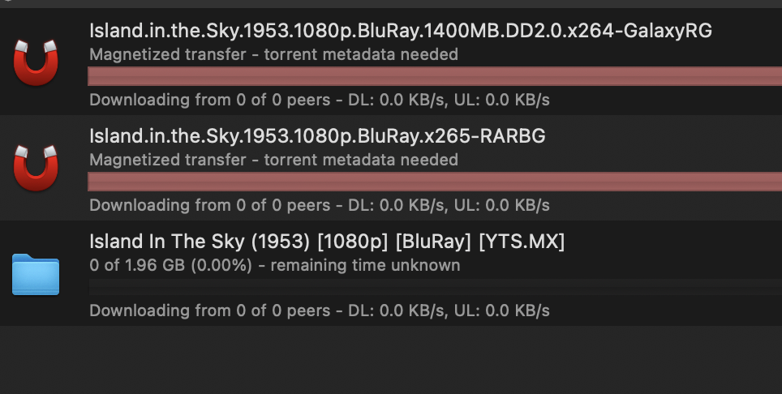Select the Island In The Sky YTS.MX title
The image size is (782, 394).
327,242
